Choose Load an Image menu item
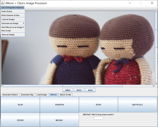Viewport: 158px width, 127px height. 13,19
